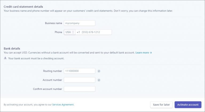Click the 'Credit card statement details' heading
This screenshot has width=205, height=112.
(23, 7)
